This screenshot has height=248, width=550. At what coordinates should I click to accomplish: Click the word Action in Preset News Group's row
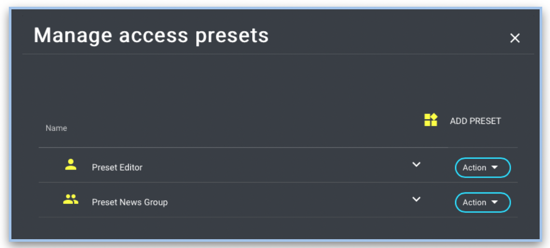474,202
